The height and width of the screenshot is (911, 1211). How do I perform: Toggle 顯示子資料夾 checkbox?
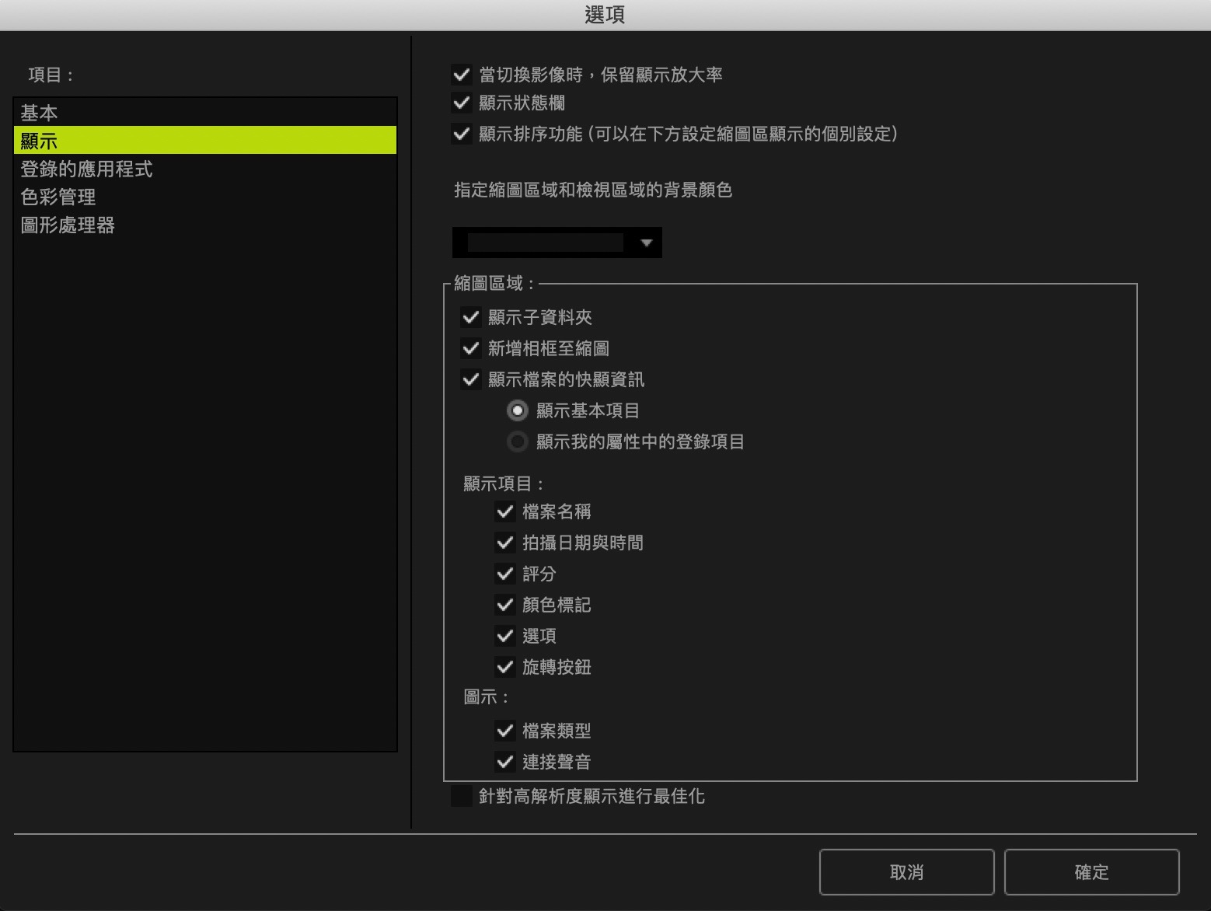(x=471, y=317)
